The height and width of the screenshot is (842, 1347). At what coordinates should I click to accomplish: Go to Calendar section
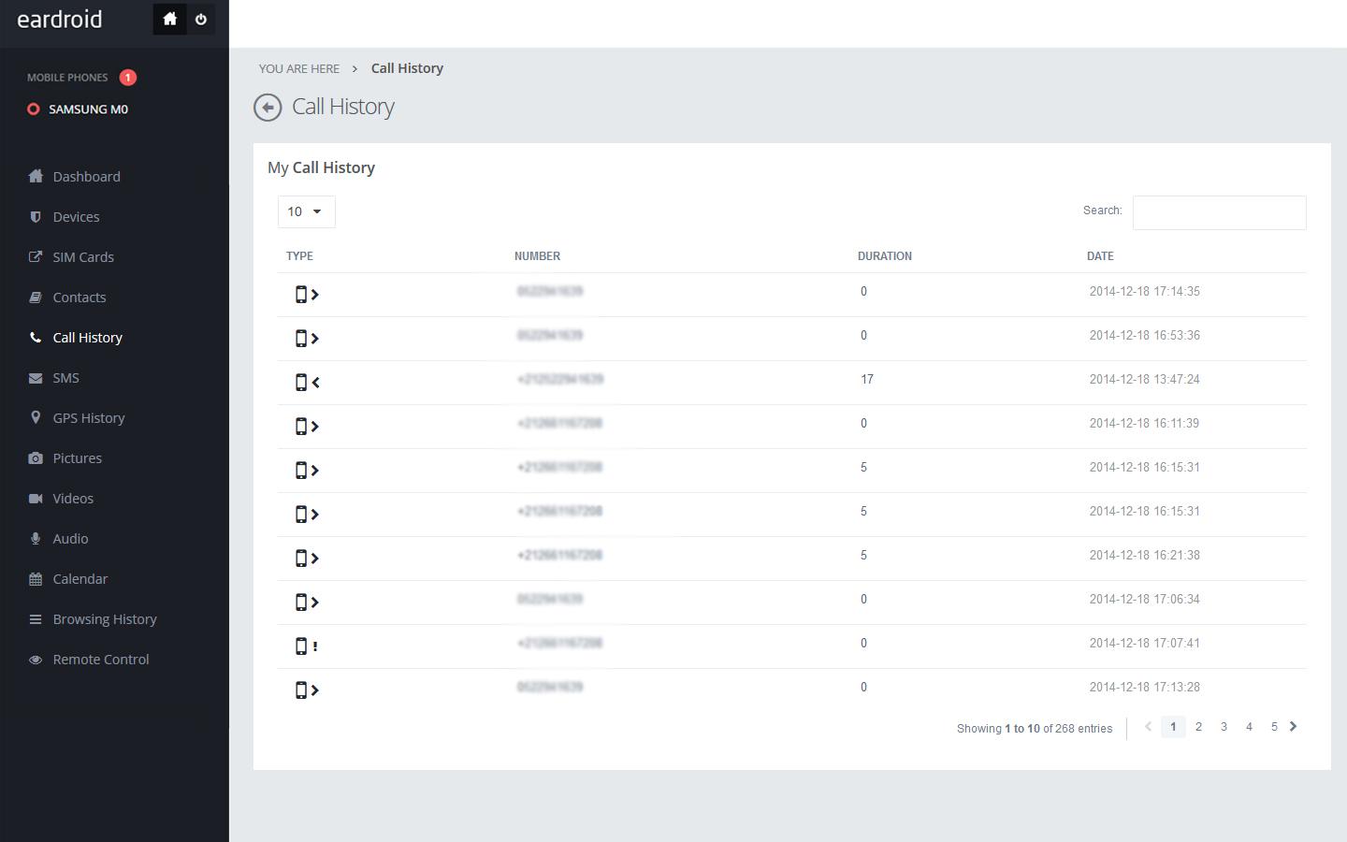(x=80, y=579)
